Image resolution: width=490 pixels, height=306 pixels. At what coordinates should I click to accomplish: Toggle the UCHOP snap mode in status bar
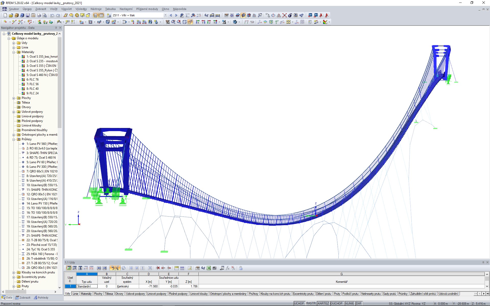pyautogui.click(x=299, y=303)
